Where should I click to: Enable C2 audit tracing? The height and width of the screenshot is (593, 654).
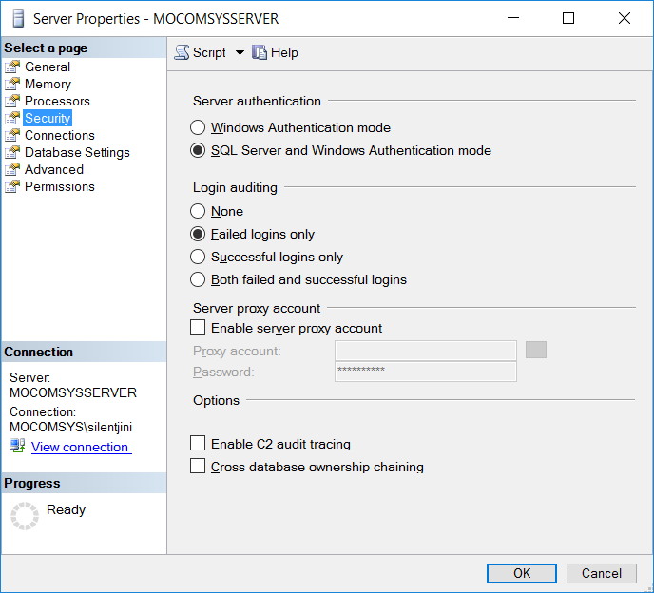[198, 443]
